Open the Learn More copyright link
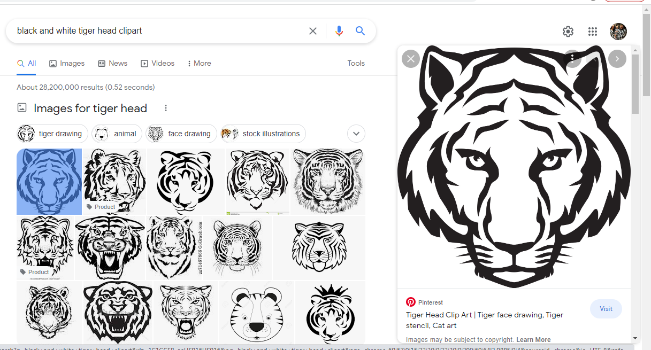 point(533,339)
